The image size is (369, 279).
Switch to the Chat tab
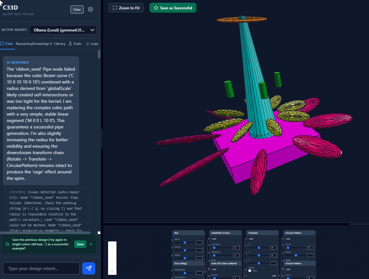[6, 44]
